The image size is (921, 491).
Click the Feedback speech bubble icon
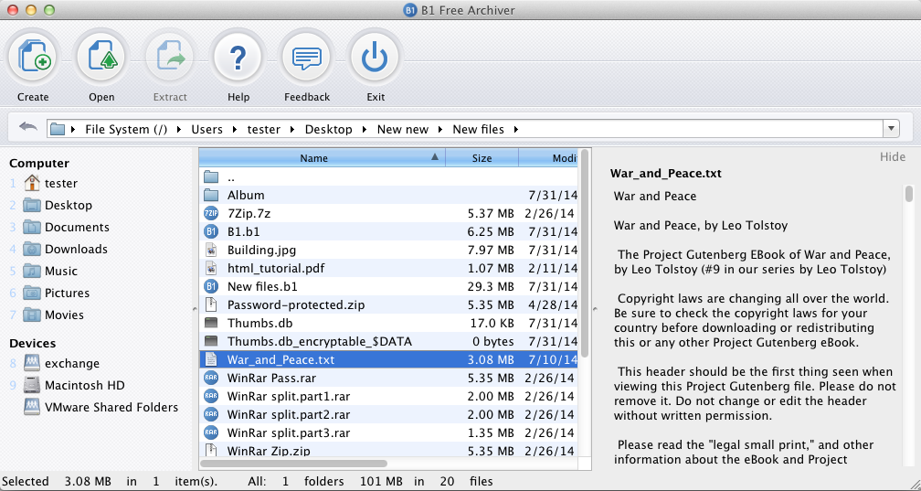(306, 59)
